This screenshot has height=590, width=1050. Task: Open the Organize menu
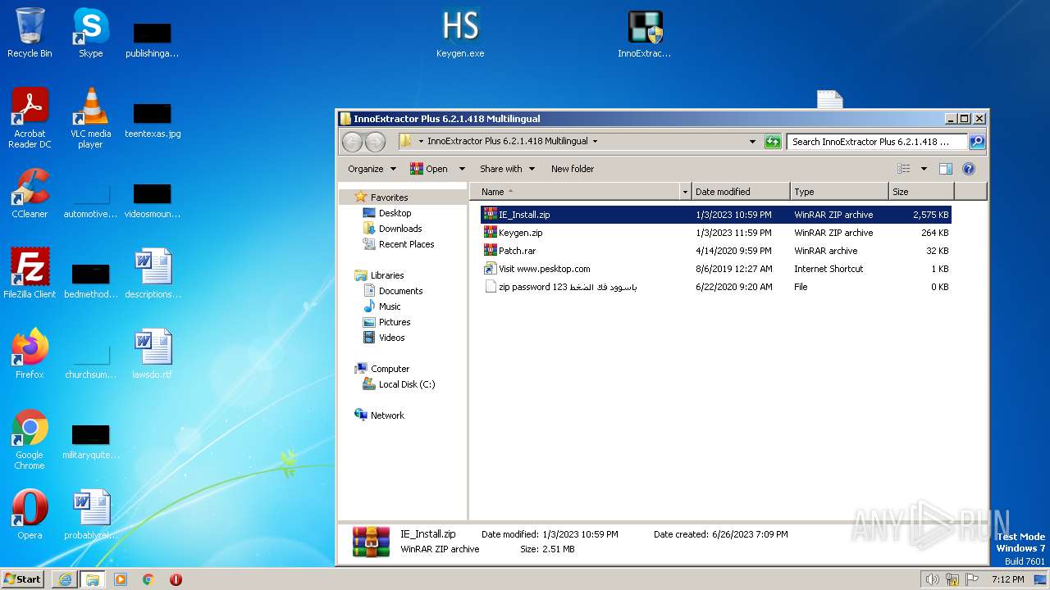pyautogui.click(x=372, y=169)
